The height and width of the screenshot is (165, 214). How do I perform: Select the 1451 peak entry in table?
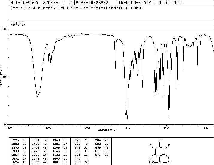pyautogui.click(x=39, y=147)
